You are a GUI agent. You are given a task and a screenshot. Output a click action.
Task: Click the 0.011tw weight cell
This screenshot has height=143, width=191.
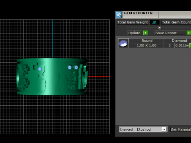coord(182,45)
